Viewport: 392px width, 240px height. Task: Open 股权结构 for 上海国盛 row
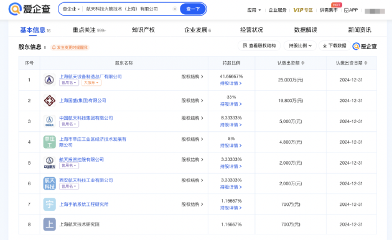pos(192,101)
